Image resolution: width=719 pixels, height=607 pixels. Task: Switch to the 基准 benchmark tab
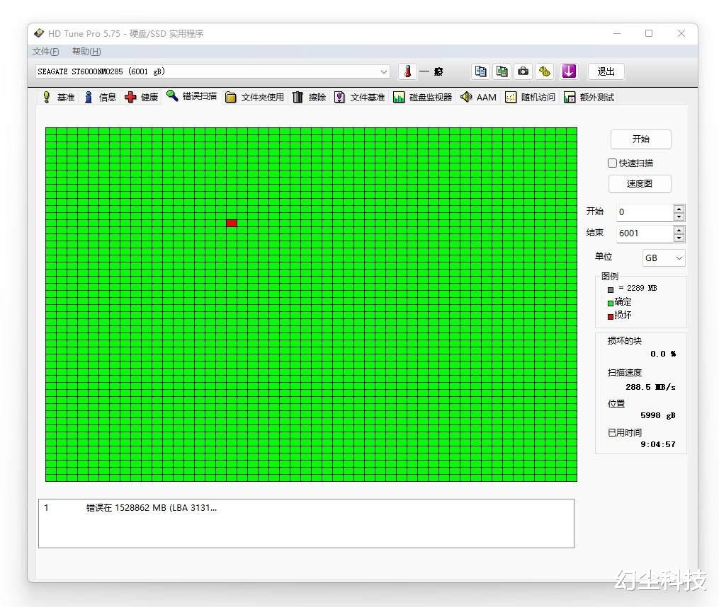click(58, 98)
